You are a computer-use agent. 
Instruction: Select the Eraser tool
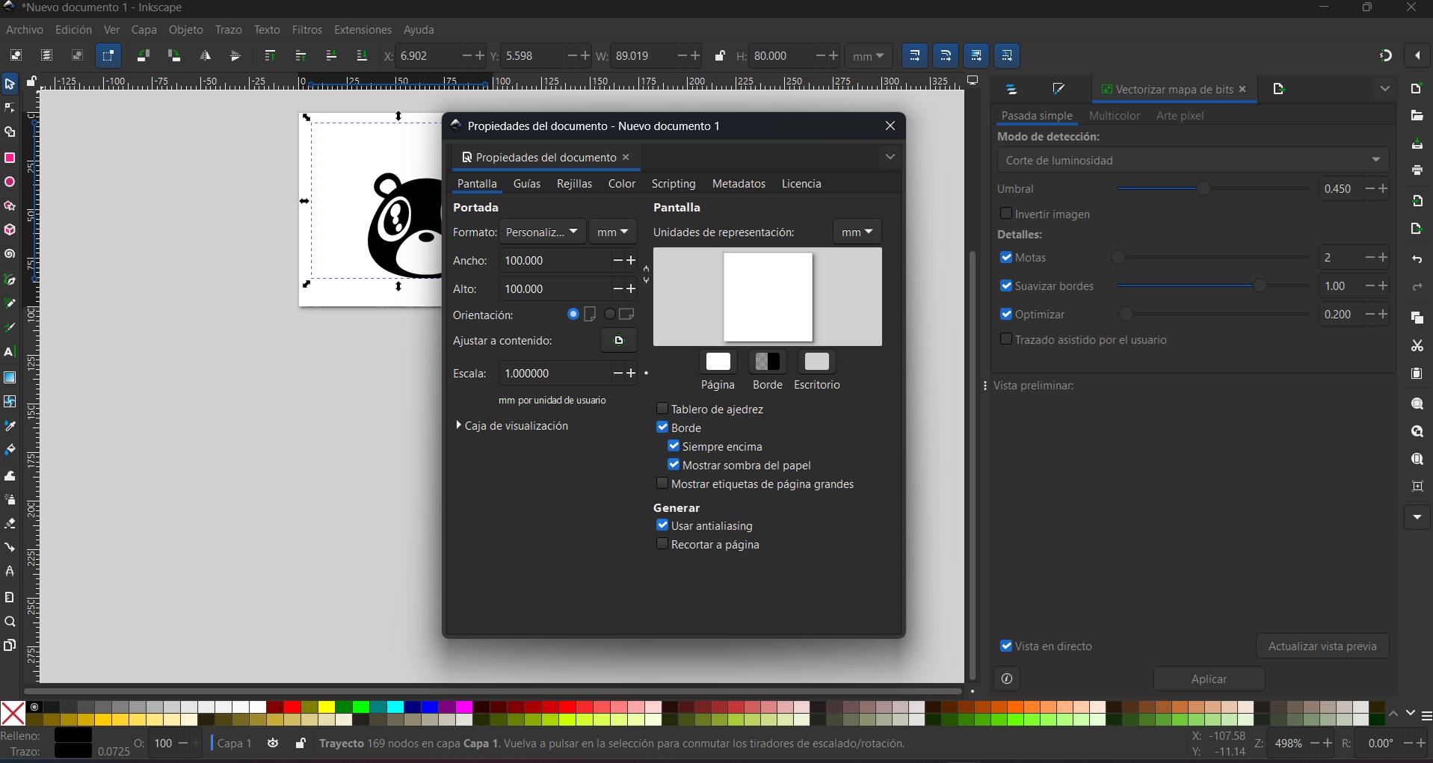pyautogui.click(x=10, y=523)
